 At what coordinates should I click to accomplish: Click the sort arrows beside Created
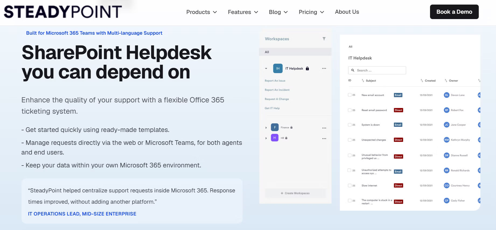click(422, 81)
